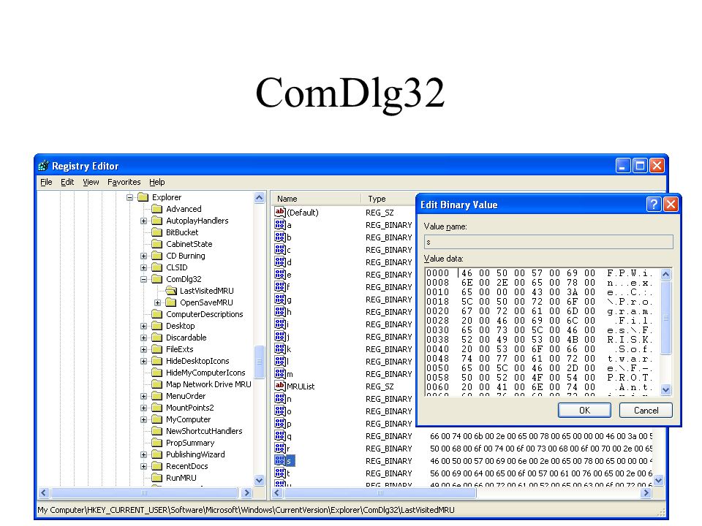Click the (Default) string value icon
Image resolution: width=702 pixels, height=526 pixels.
tap(280, 212)
